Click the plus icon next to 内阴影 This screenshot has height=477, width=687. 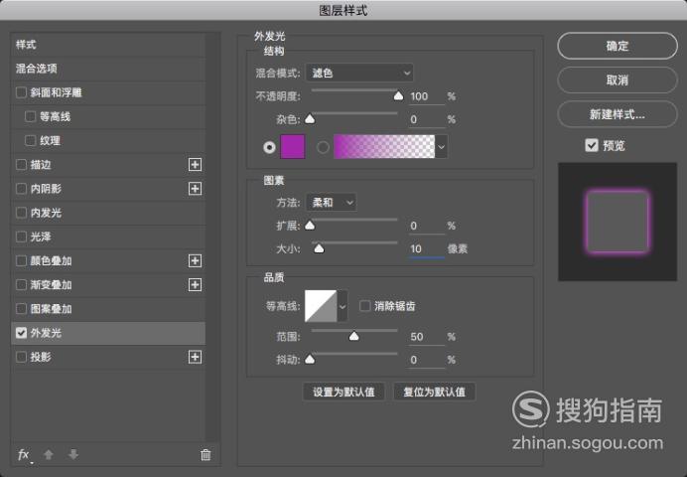point(195,189)
